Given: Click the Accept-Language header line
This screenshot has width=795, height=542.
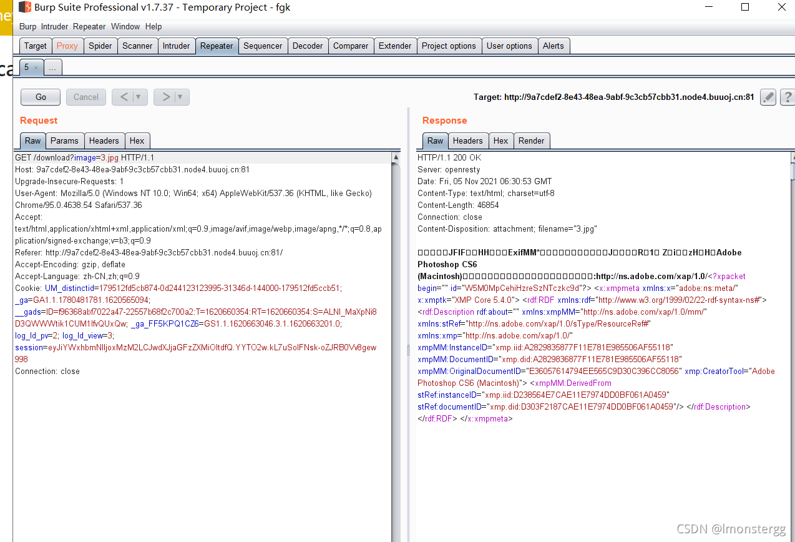Looking at the screenshot, I should pyautogui.click(x=77, y=276).
